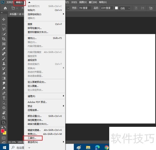Select the Dodge tool

4,88
